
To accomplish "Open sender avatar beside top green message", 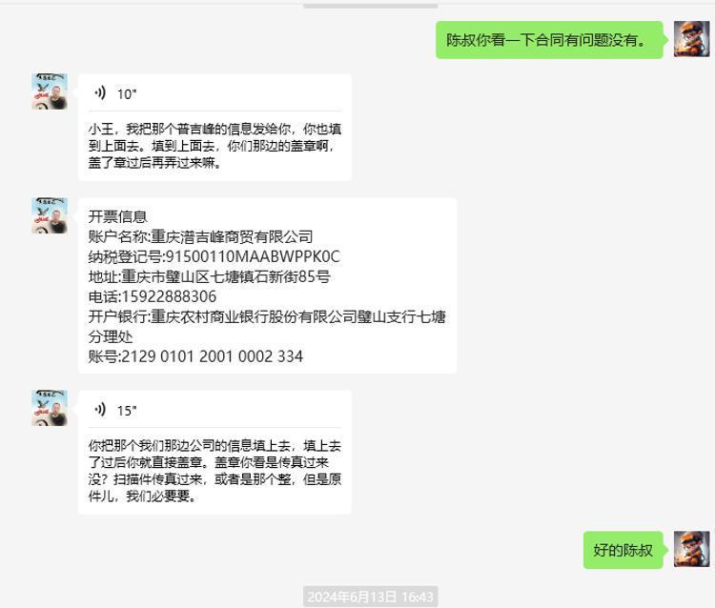I will pos(691,39).
